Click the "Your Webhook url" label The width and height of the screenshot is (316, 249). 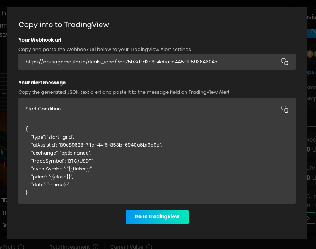coord(40,40)
